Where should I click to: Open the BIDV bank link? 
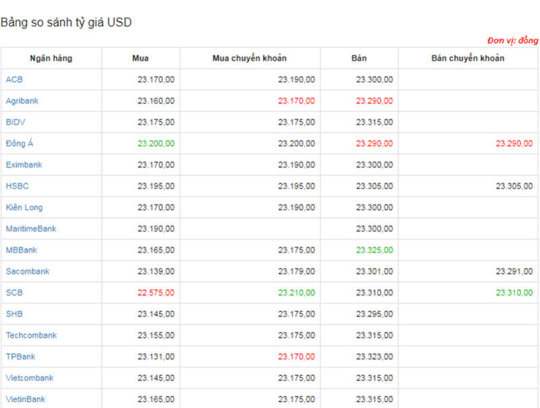pyautogui.click(x=16, y=122)
